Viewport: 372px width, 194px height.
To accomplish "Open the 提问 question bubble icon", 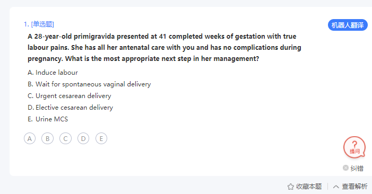I will (x=354, y=147).
